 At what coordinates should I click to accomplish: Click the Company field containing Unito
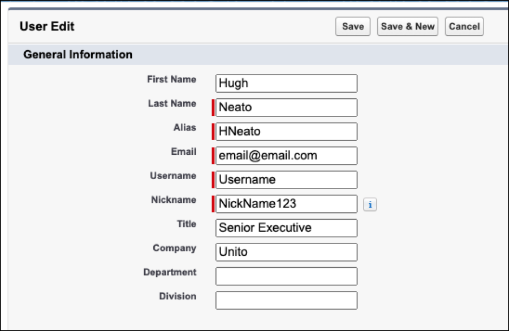click(x=286, y=252)
